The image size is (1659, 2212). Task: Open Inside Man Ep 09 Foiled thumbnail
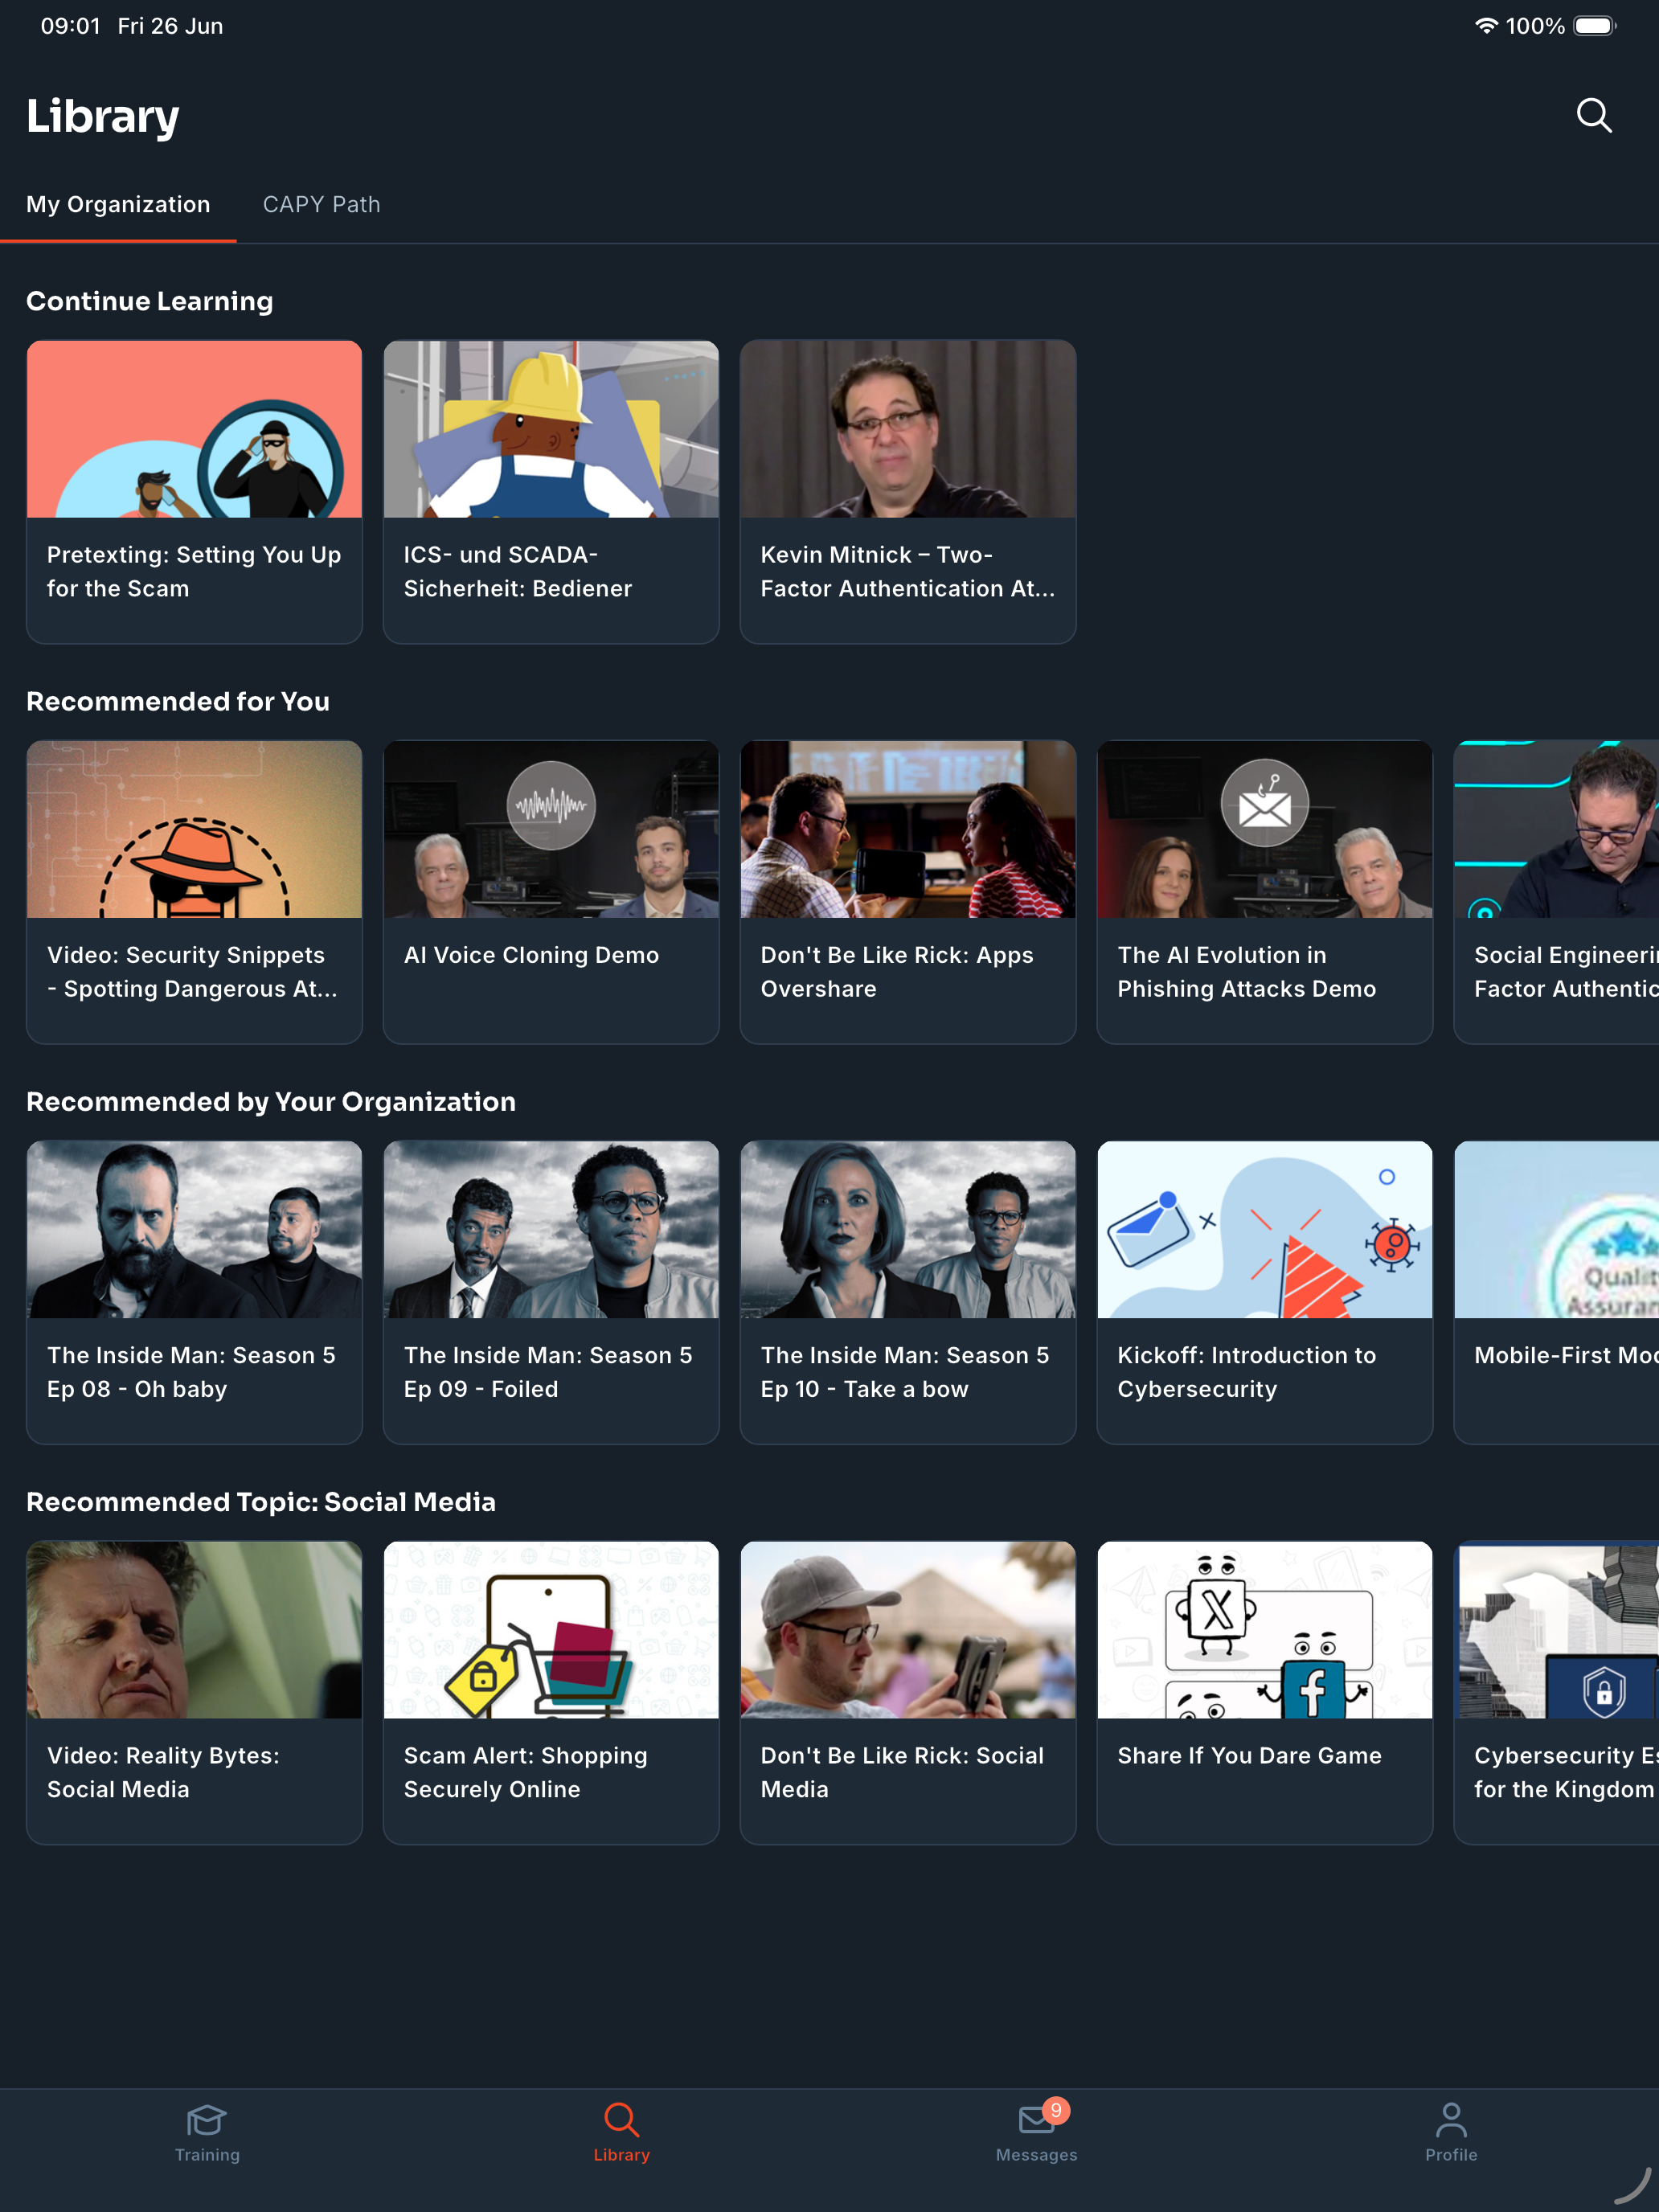point(551,1229)
